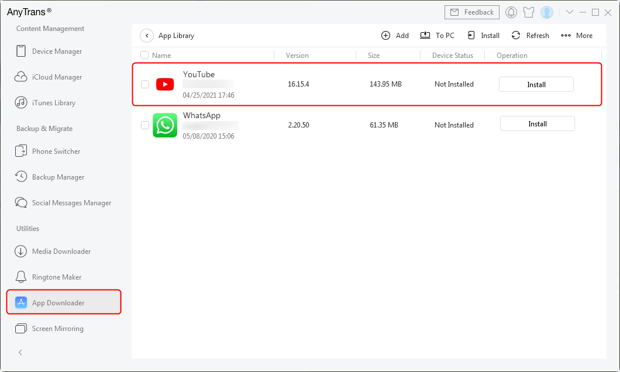
Task: Click the Media Downloader arrow icon
Action: tap(21, 251)
